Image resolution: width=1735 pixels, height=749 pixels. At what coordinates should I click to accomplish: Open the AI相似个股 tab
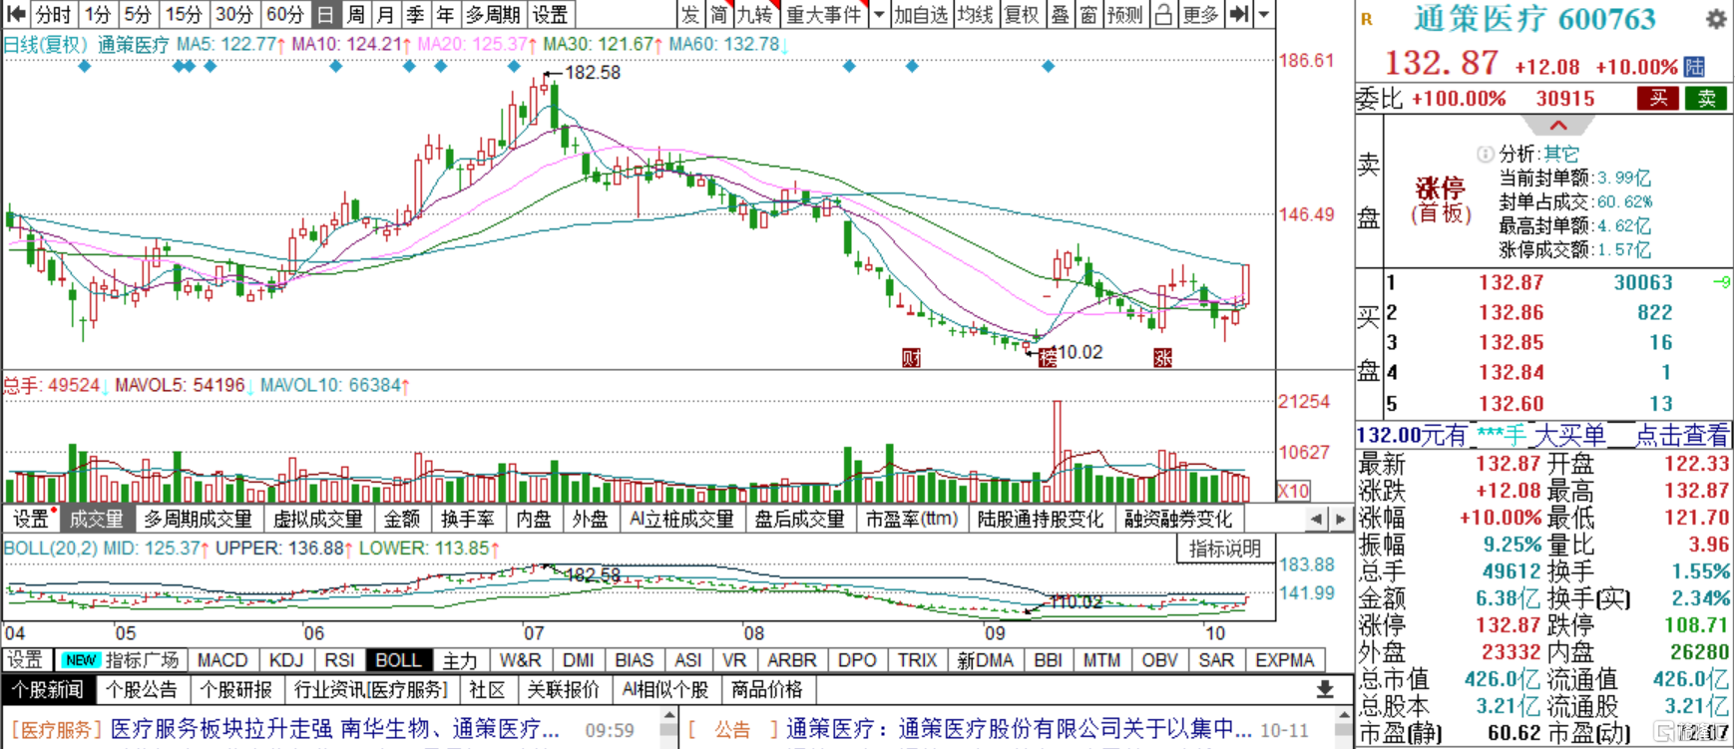click(665, 689)
